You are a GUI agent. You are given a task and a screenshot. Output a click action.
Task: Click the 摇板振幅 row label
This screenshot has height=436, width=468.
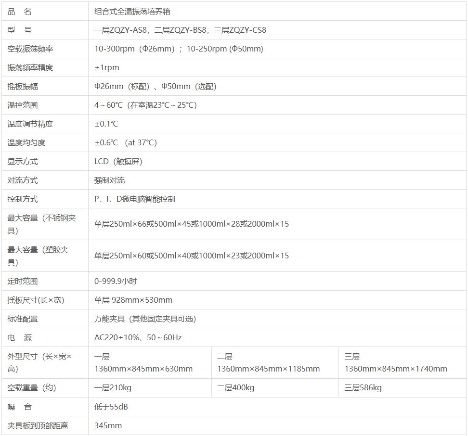23,87
